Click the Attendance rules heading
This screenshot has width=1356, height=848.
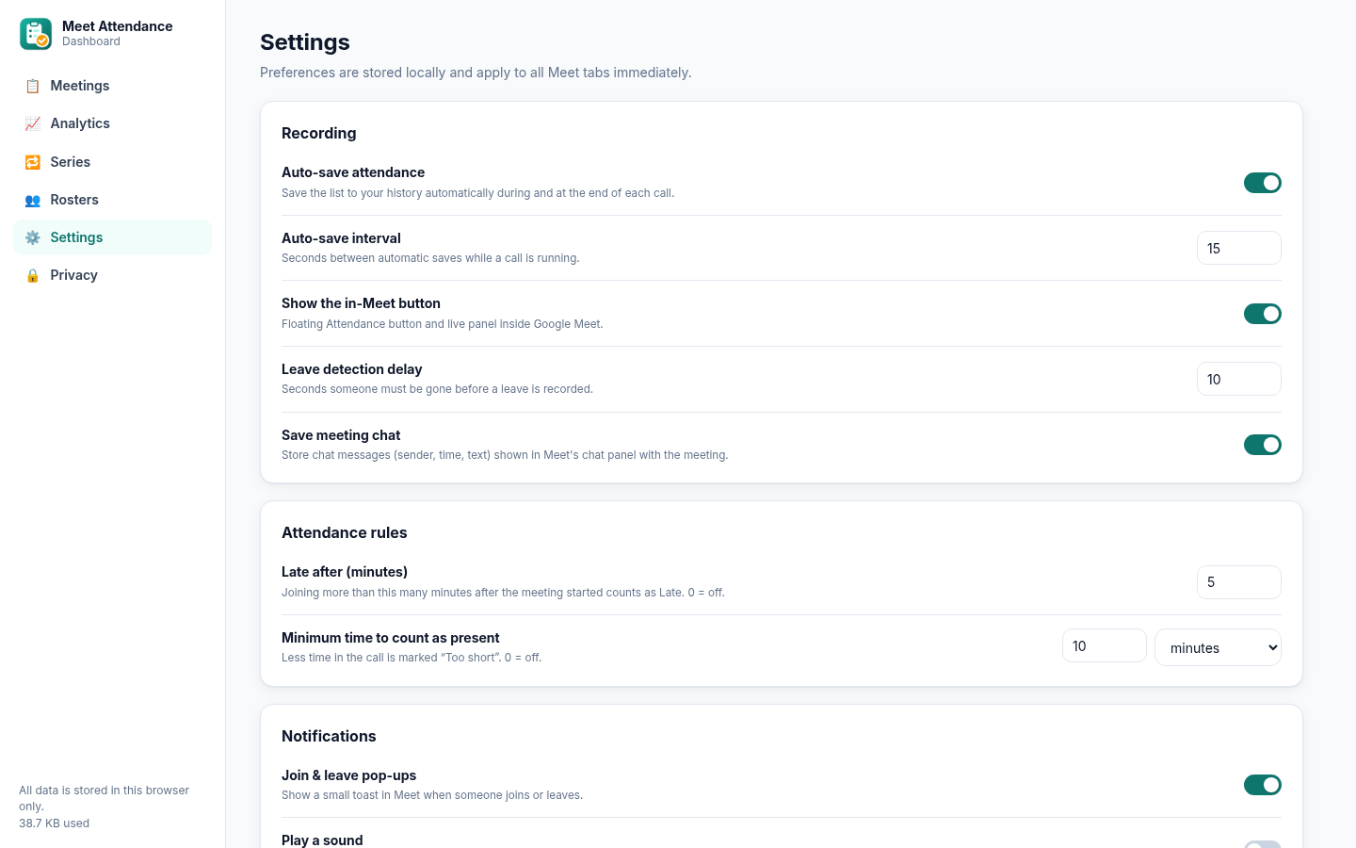pos(345,532)
